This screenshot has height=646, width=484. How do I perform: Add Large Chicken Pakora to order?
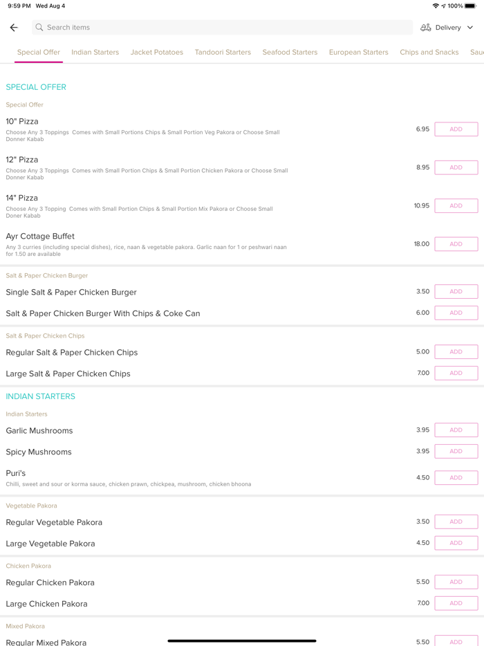pyautogui.click(x=456, y=604)
